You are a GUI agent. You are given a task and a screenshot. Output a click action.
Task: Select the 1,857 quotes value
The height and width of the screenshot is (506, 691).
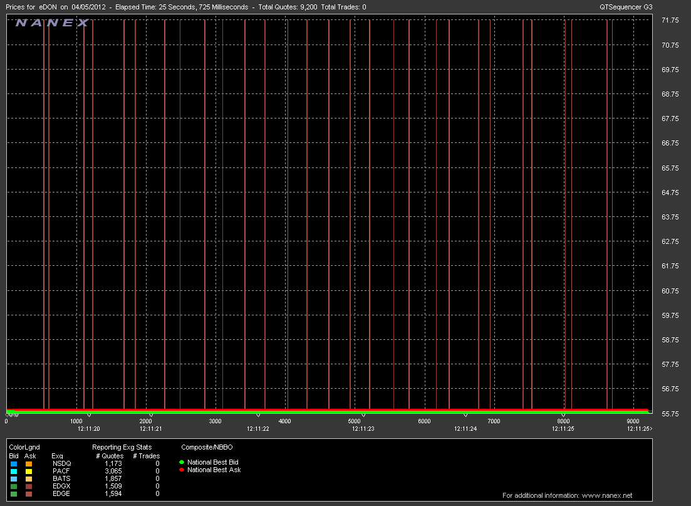pyautogui.click(x=113, y=478)
